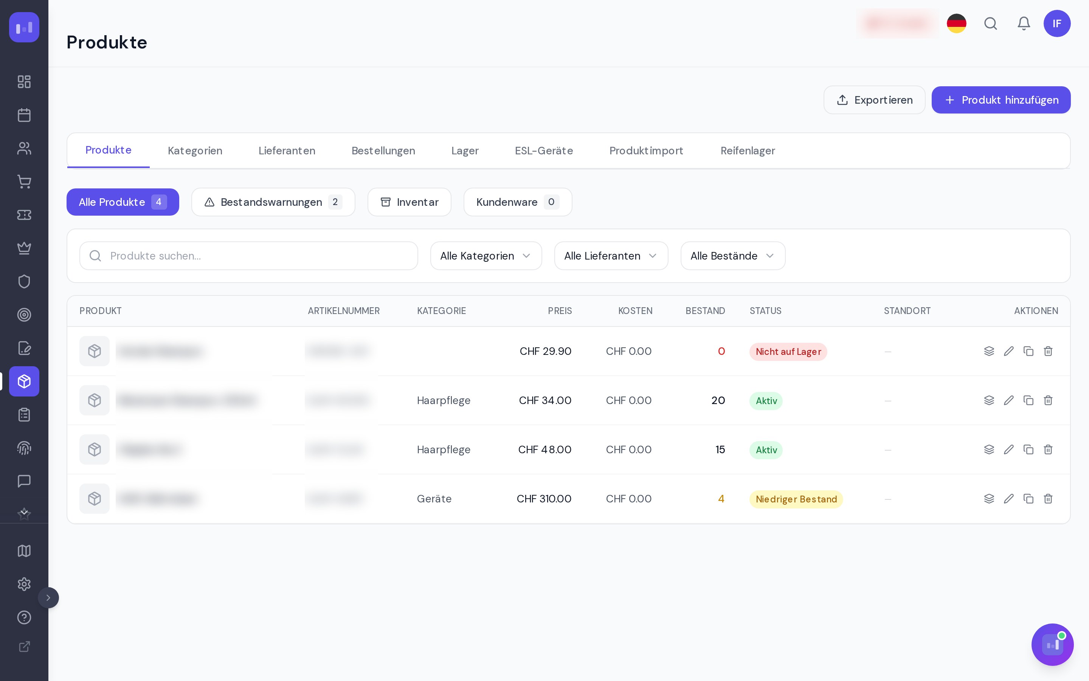
Task: Click the search magnifier in header
Action: click(x=990, y=23)
